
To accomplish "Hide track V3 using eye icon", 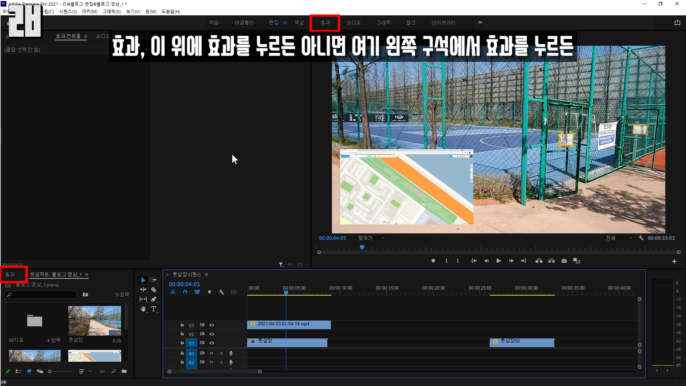I will pos(212,325).
